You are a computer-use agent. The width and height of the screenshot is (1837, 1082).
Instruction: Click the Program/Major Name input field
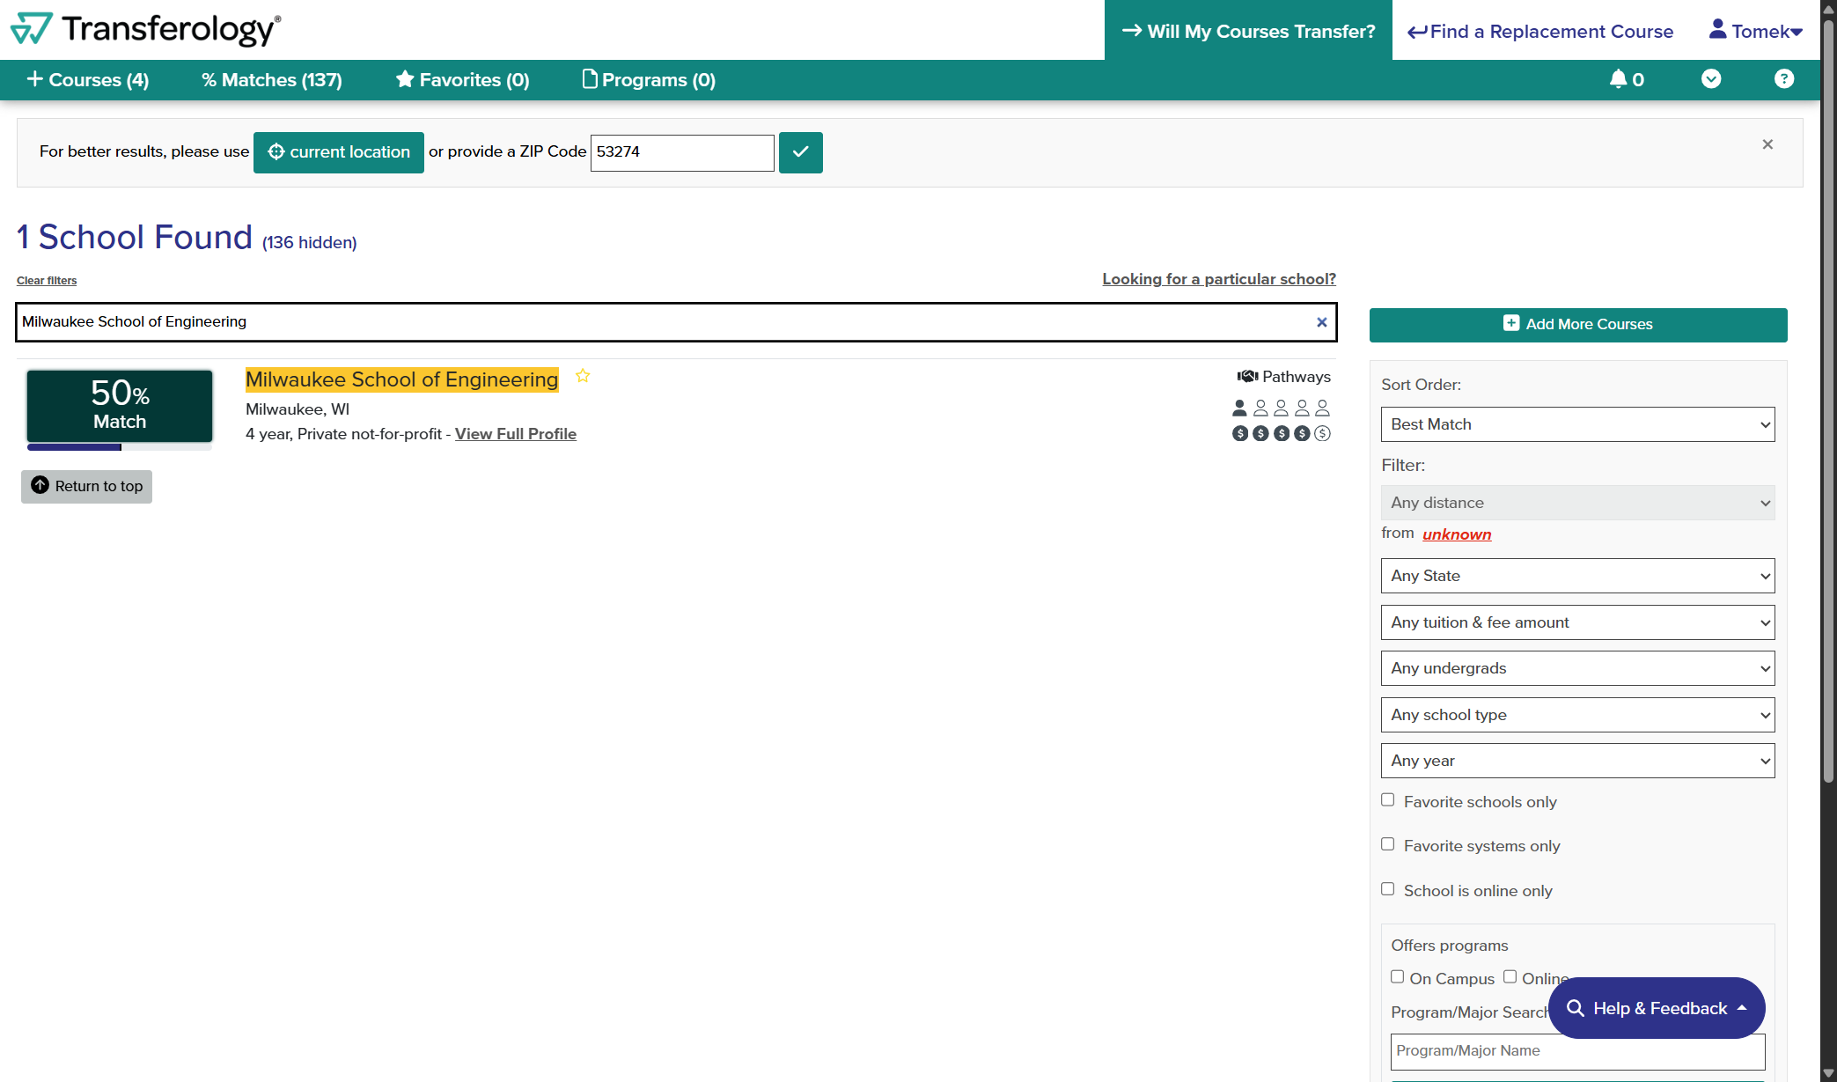1577,1051
